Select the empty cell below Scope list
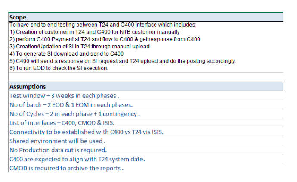 [146, 77]
